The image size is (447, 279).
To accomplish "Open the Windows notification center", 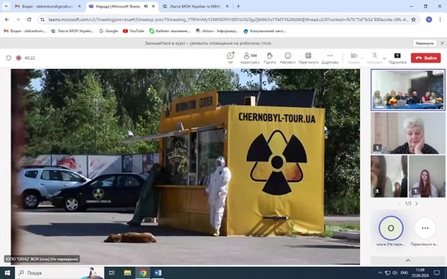I will pos(436,273).
